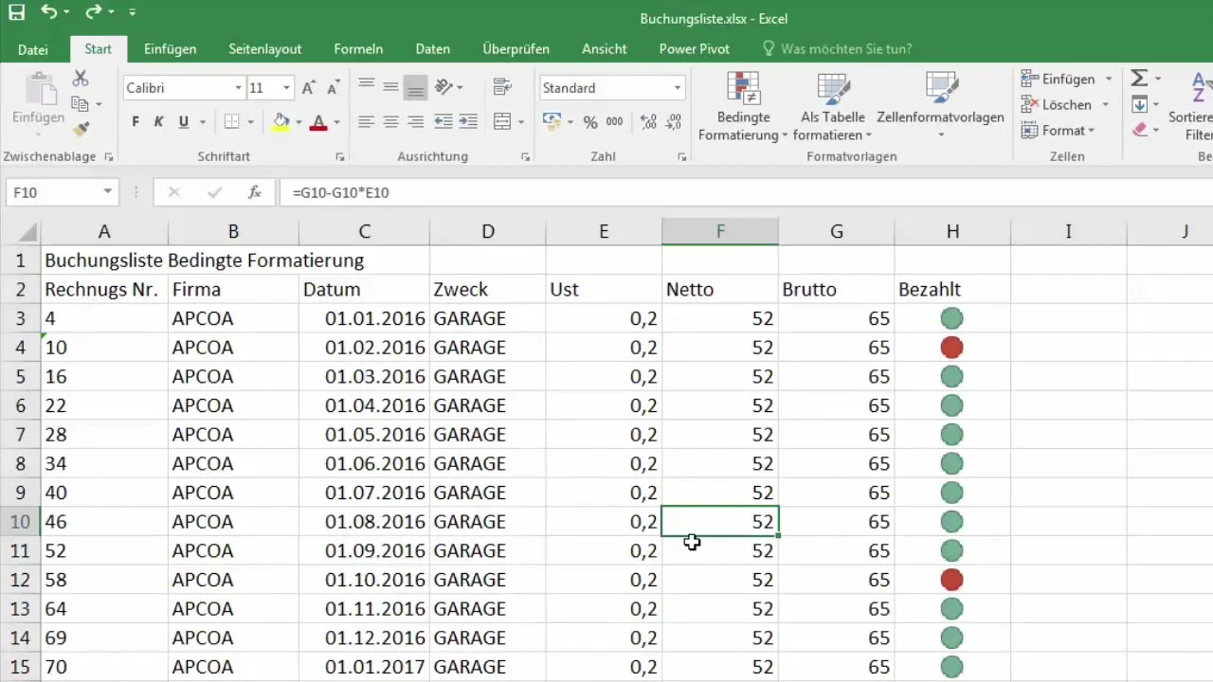Apply thousands separator format (000)
This screenshot has width=1213, height=682.
pos(614,121)
